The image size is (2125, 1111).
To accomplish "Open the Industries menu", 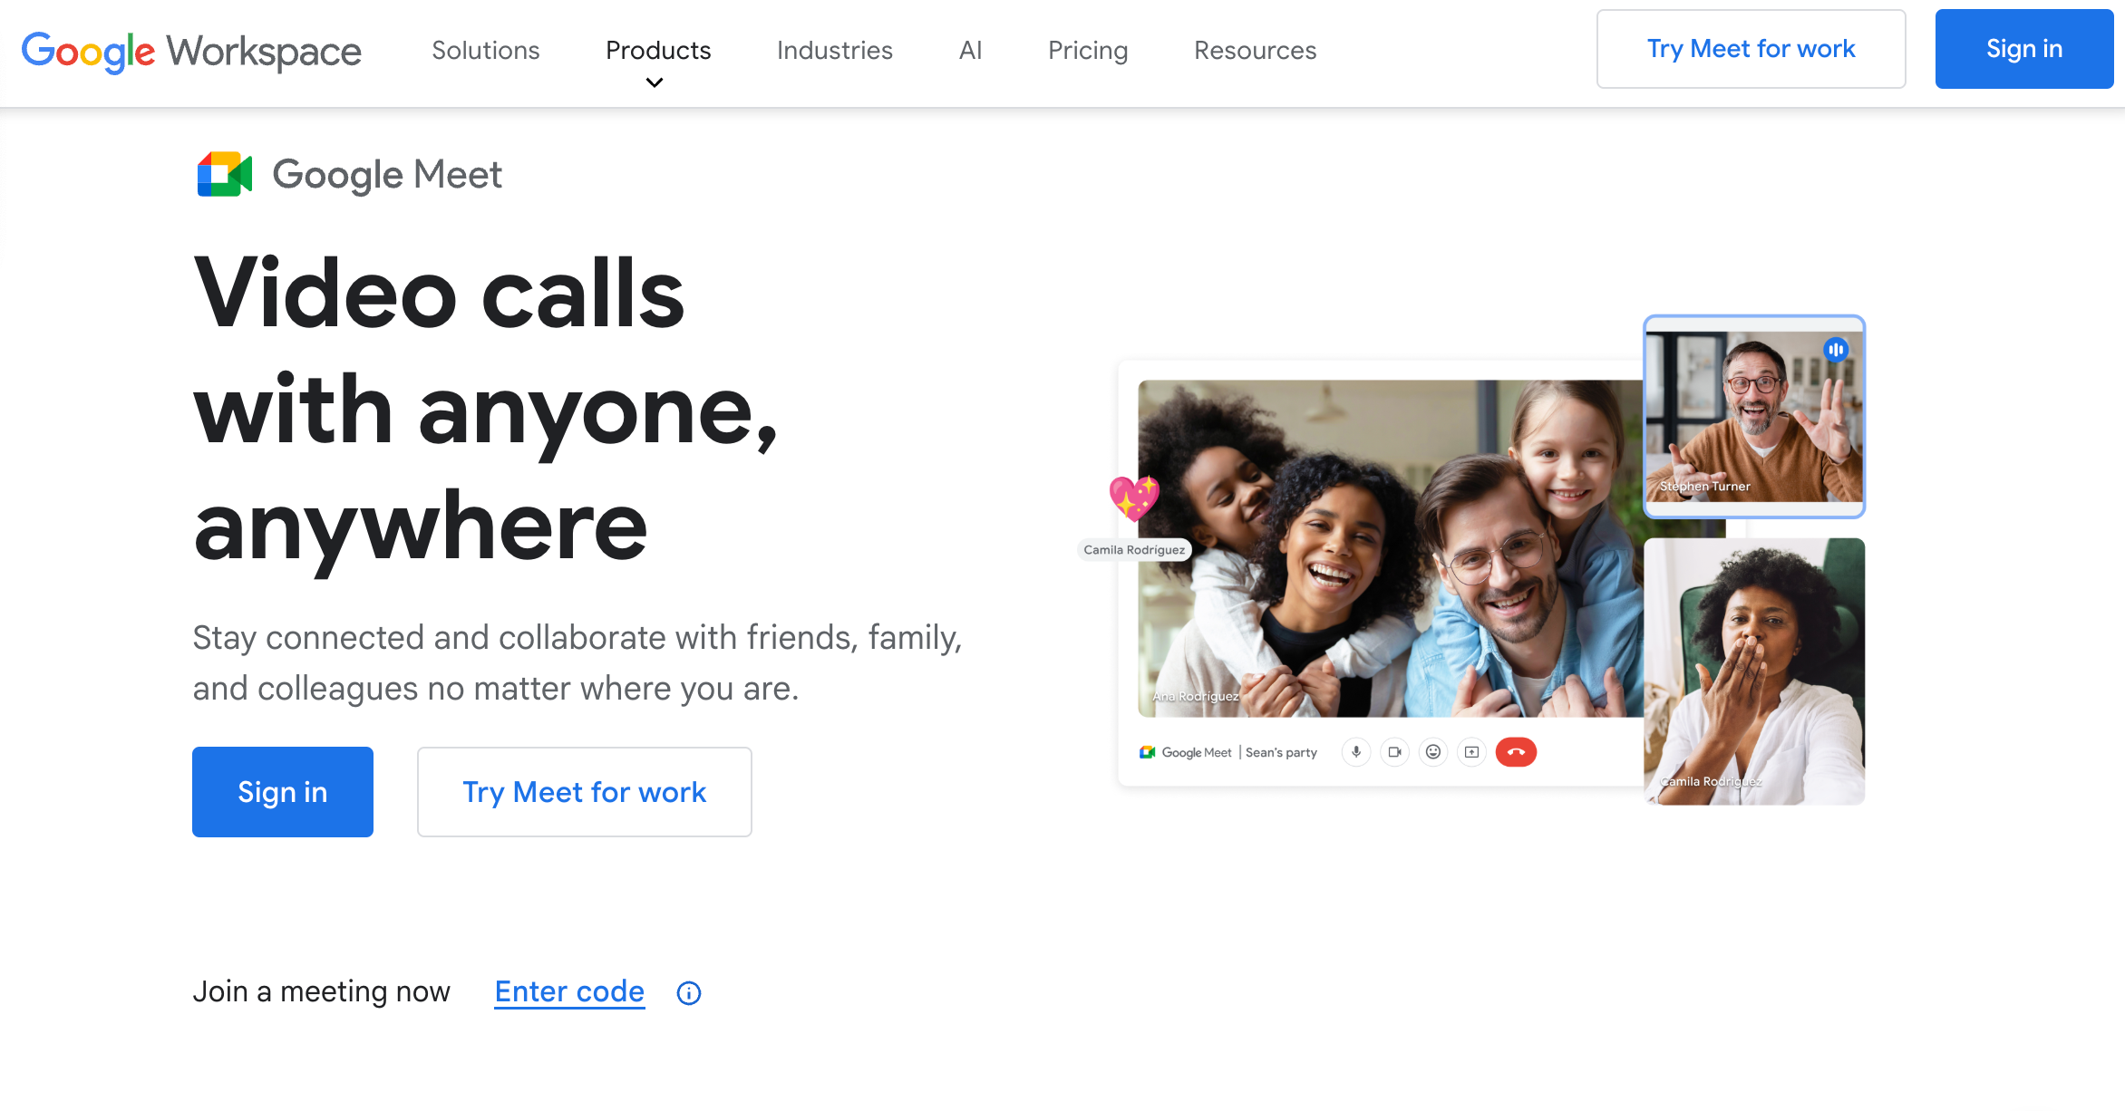I will 835,51.
